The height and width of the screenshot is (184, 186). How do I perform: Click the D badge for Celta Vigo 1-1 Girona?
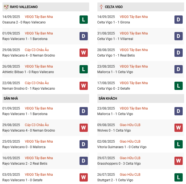tap(179, 20)
